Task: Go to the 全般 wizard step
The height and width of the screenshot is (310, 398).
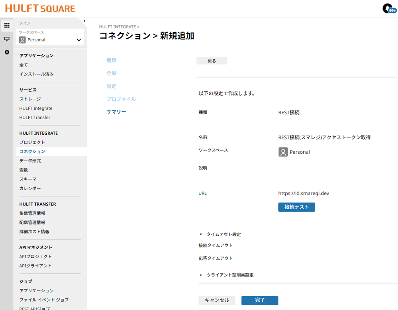Action: tap(112, 73)
